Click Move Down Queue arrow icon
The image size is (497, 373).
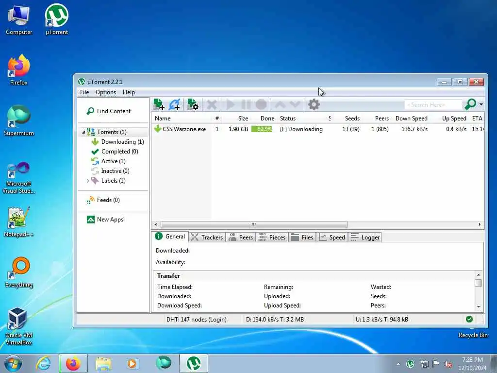[x=295, y=104]
